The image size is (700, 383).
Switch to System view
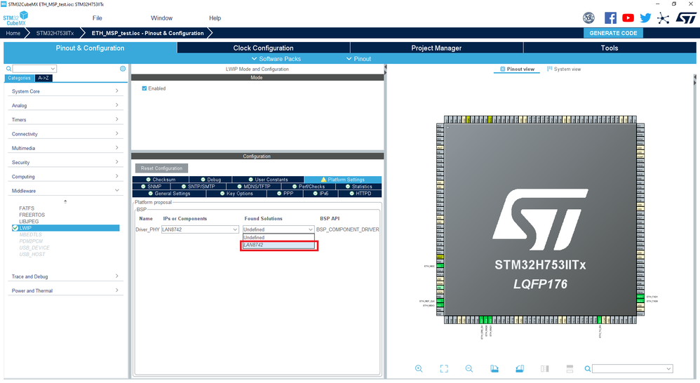564,69
